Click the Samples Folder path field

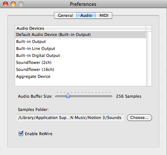[x=70, y=118]
